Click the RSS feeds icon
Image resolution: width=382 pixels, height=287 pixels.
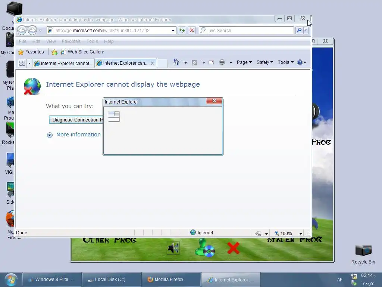[194, 63]
